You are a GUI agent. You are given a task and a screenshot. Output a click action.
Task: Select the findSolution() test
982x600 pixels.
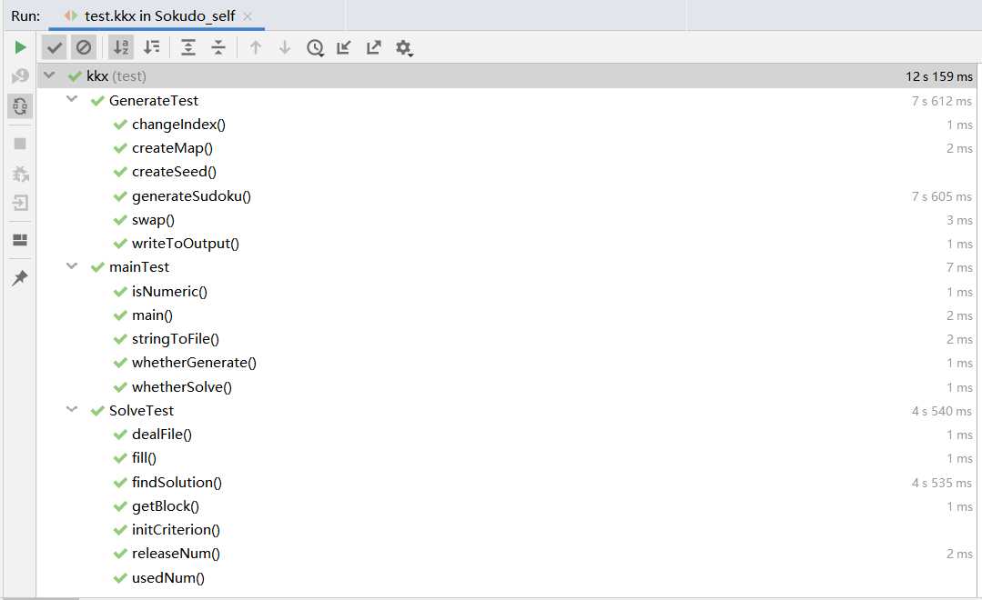(507, 483)
